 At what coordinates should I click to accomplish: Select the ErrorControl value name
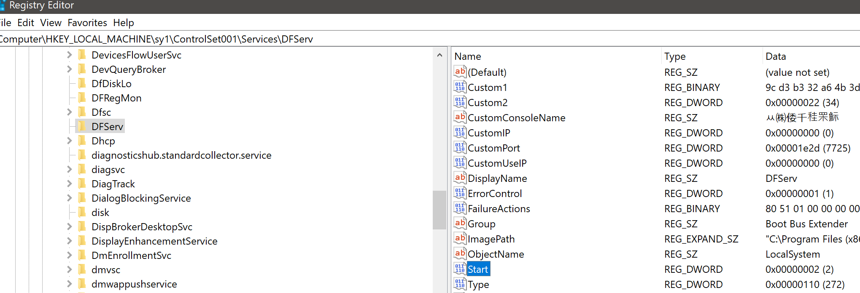pyautogui.click(x=495, y=194)
